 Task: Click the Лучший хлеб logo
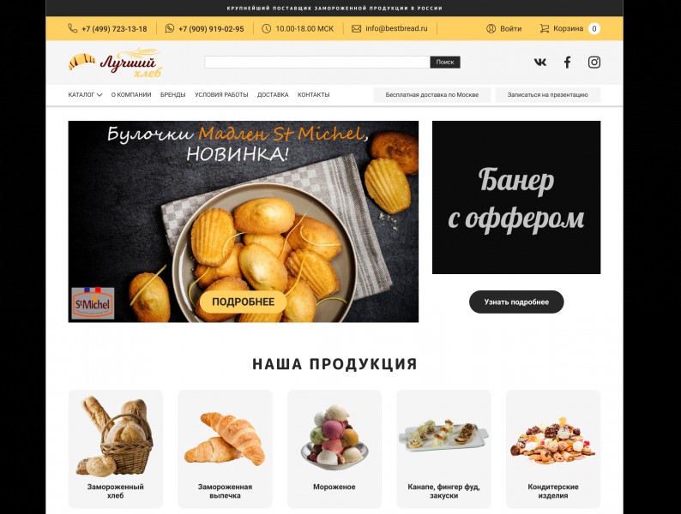click(x=115, y=63)
